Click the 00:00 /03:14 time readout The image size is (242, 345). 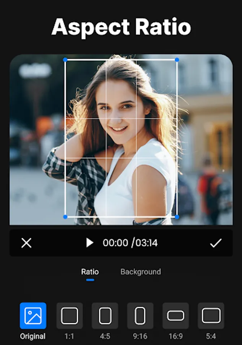pos(130,243)
